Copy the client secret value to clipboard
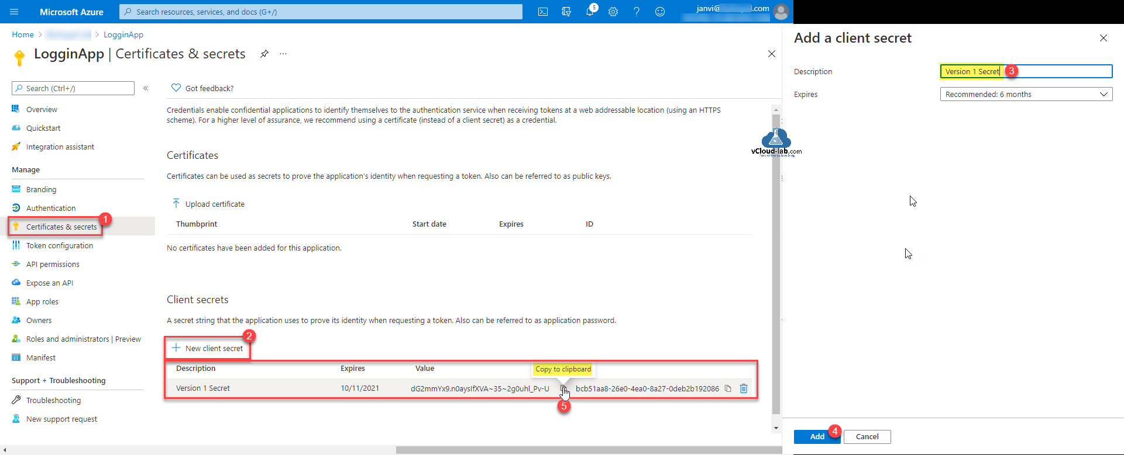 [563, 388]
